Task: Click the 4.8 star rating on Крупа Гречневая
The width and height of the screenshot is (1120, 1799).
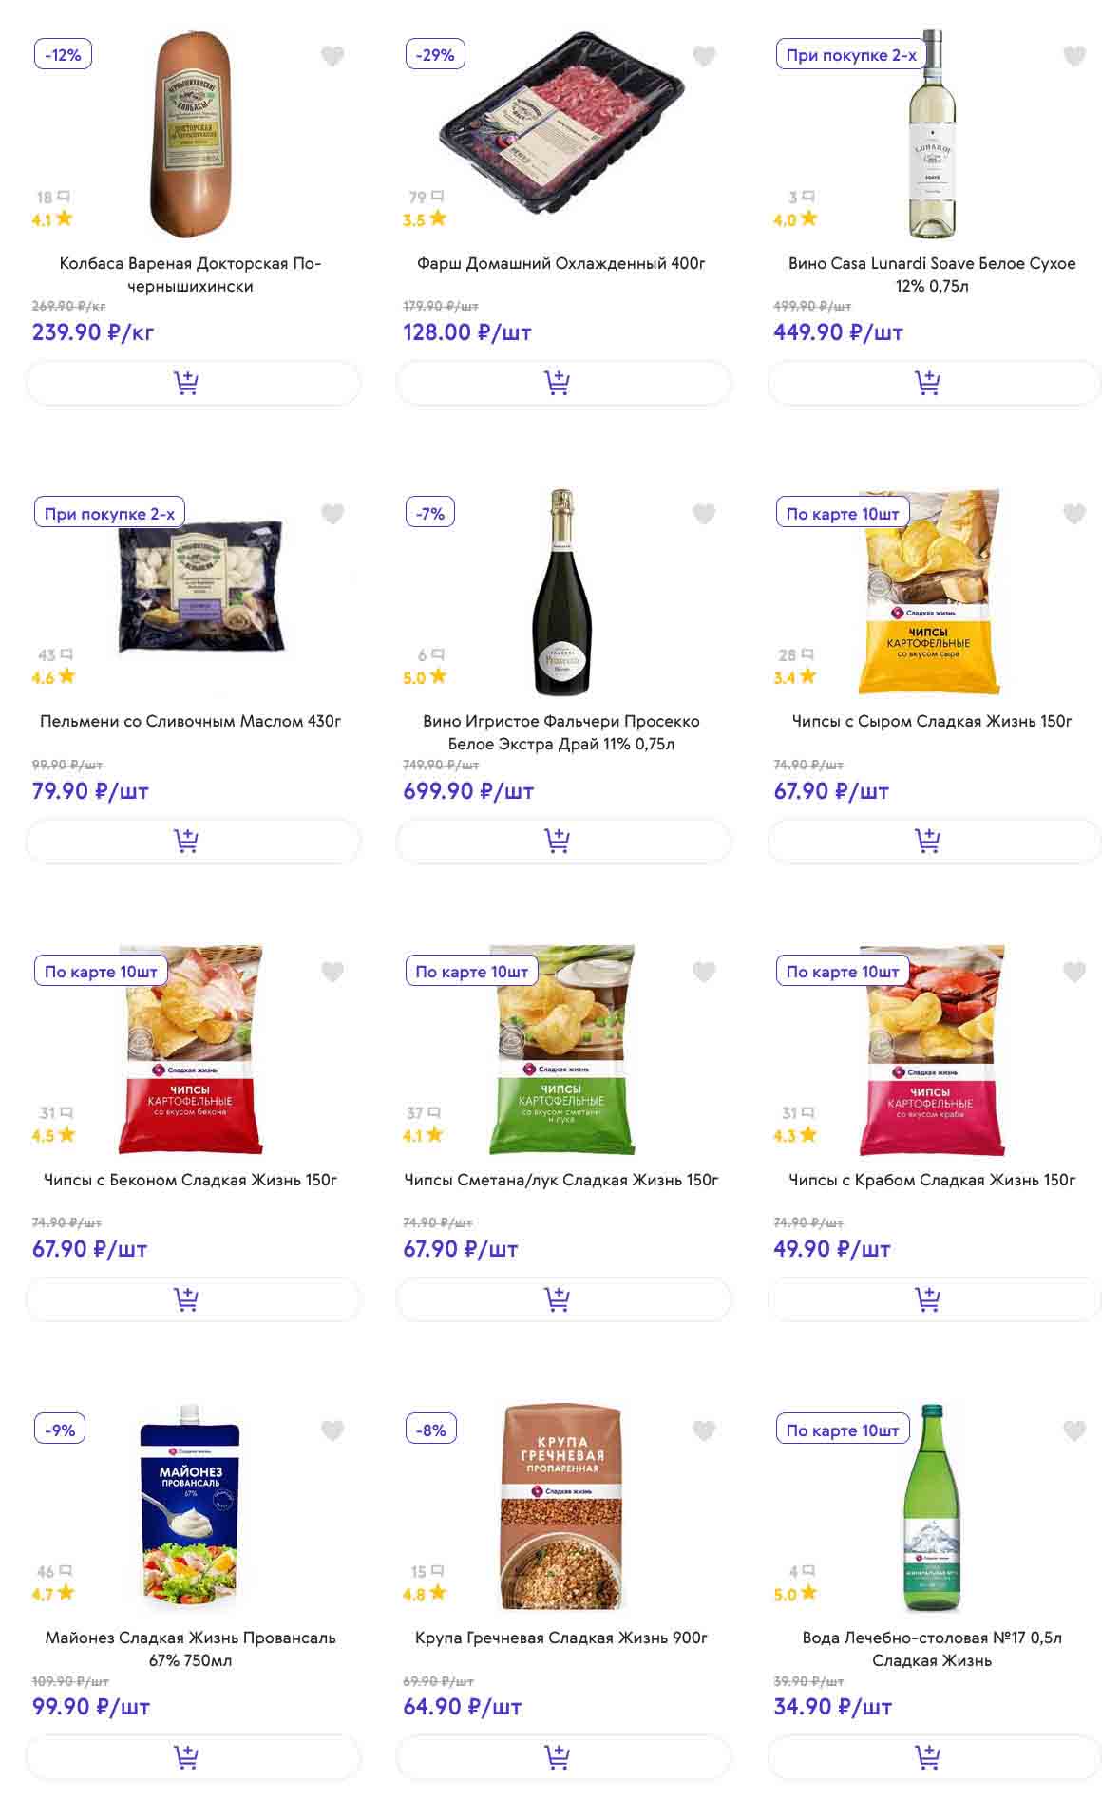Action: tap(424, 1594)
